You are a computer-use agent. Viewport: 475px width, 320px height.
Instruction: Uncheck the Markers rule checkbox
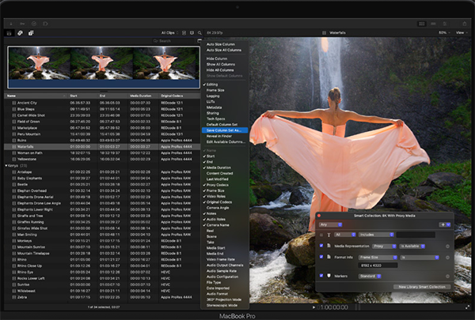coord(321,276)
